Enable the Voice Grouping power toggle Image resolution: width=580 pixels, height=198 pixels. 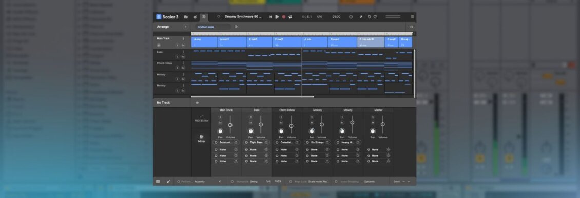click(x=336, y=182)
